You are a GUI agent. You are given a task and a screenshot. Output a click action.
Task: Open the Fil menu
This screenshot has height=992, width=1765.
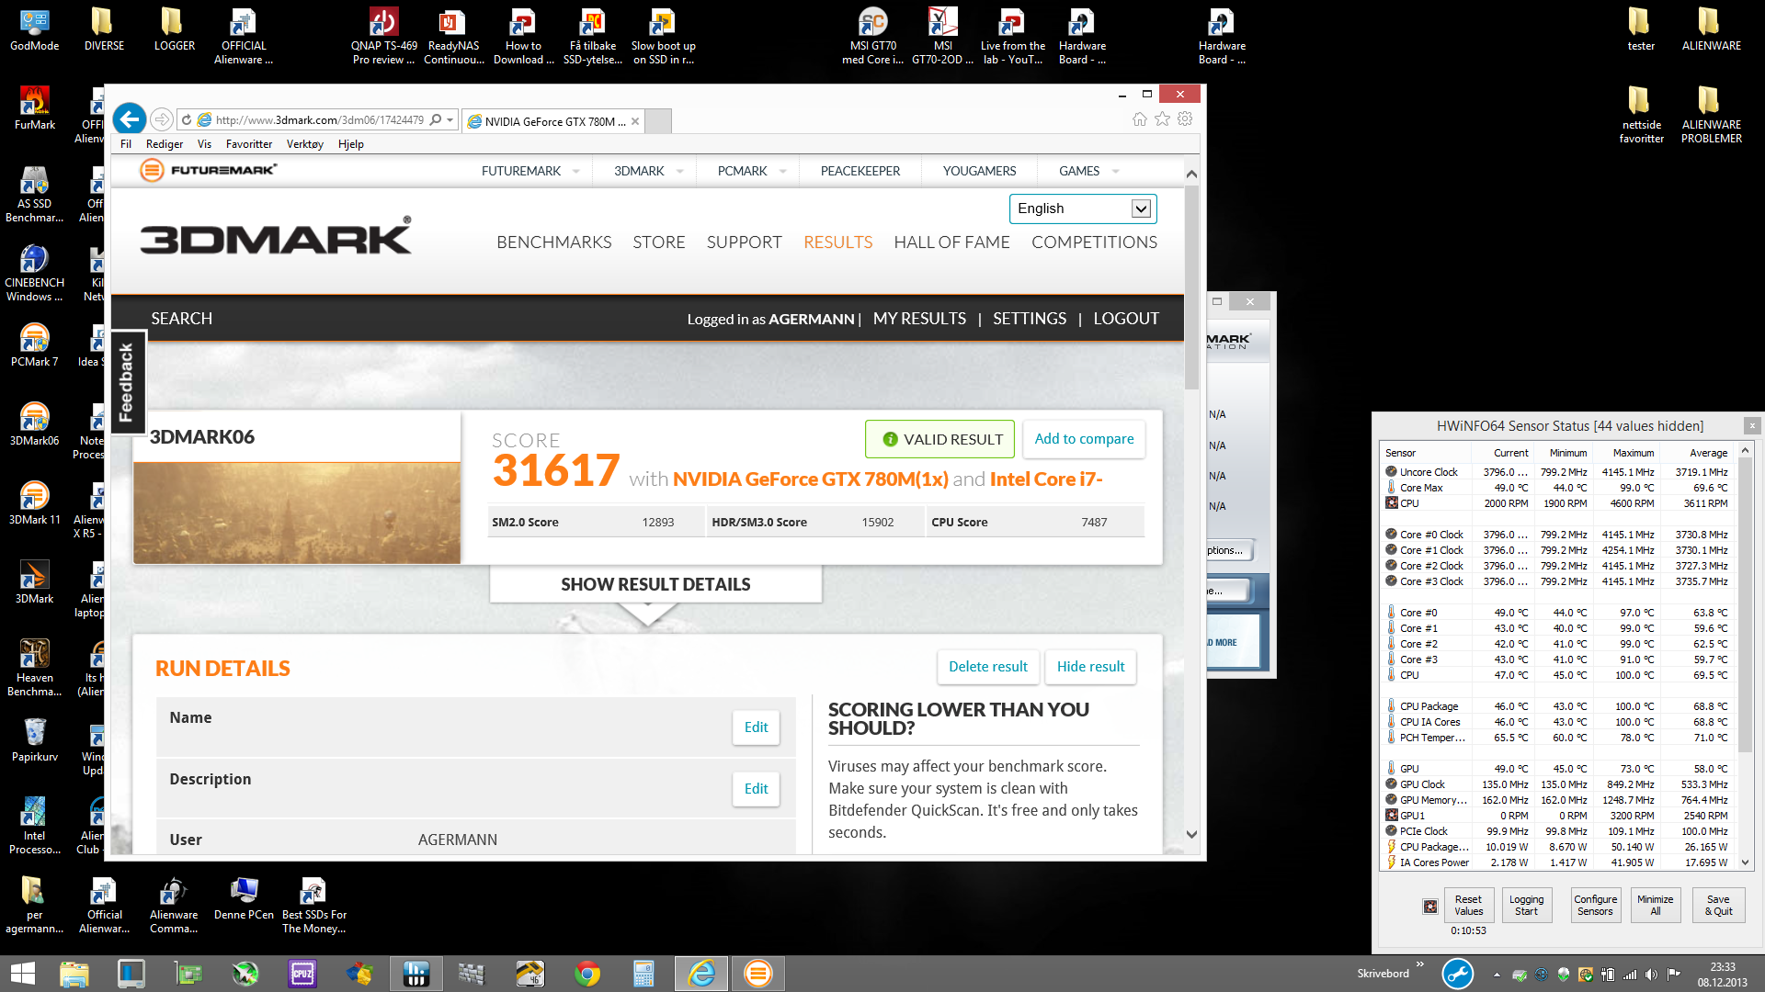coord(126,144)
